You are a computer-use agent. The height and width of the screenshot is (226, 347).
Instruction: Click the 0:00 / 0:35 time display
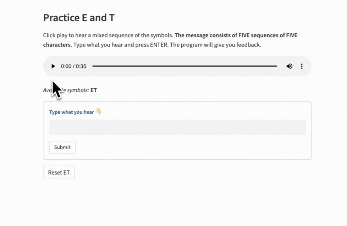coord(73,66)
